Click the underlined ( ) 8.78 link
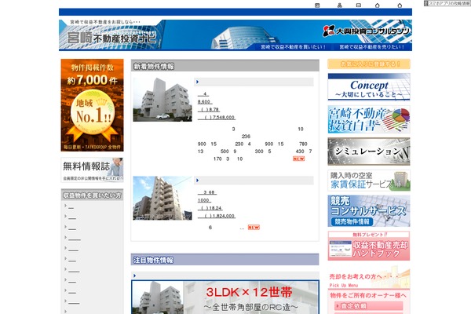 tap(209, 110)
